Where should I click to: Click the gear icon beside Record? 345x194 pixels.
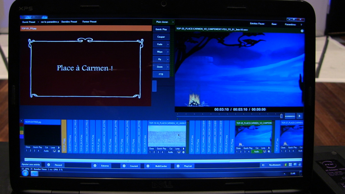(48, 165)
